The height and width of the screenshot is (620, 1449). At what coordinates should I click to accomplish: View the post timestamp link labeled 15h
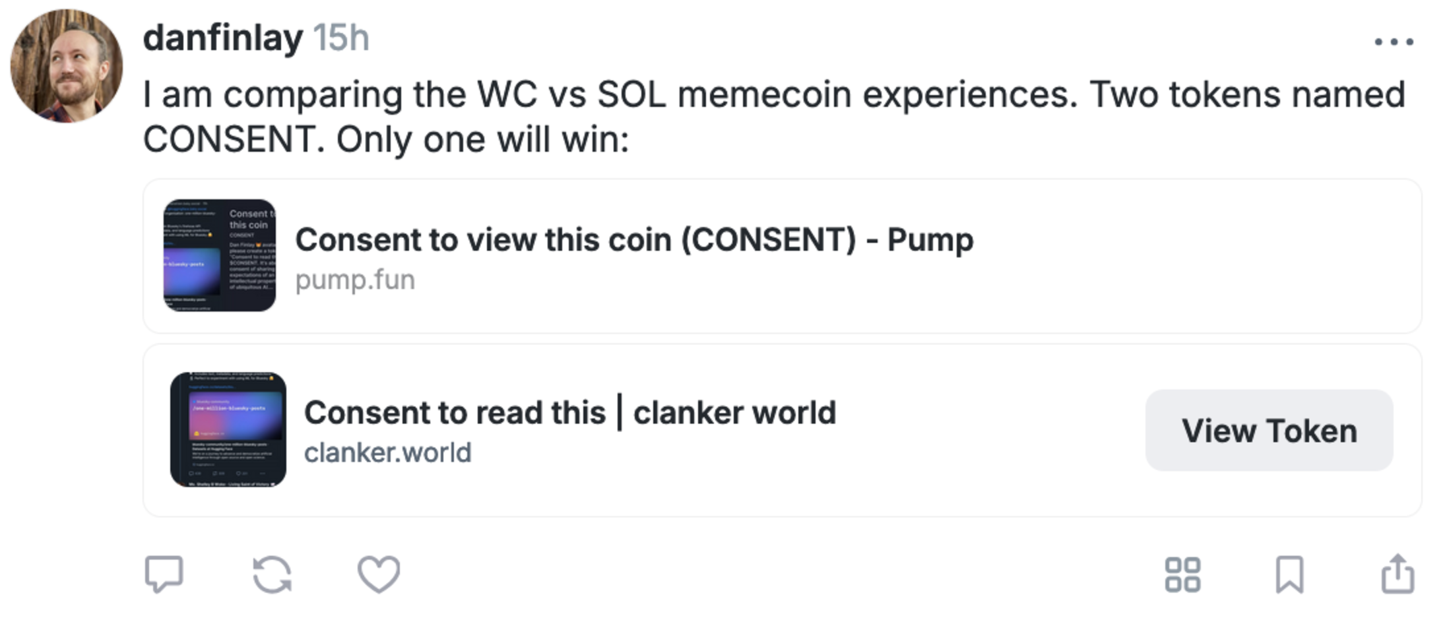tap(342, 38)
